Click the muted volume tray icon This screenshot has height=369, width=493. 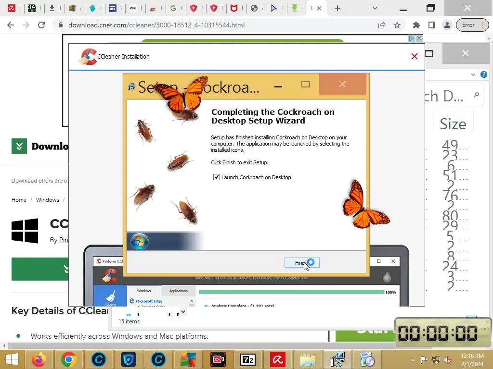[x=448, y=360]
